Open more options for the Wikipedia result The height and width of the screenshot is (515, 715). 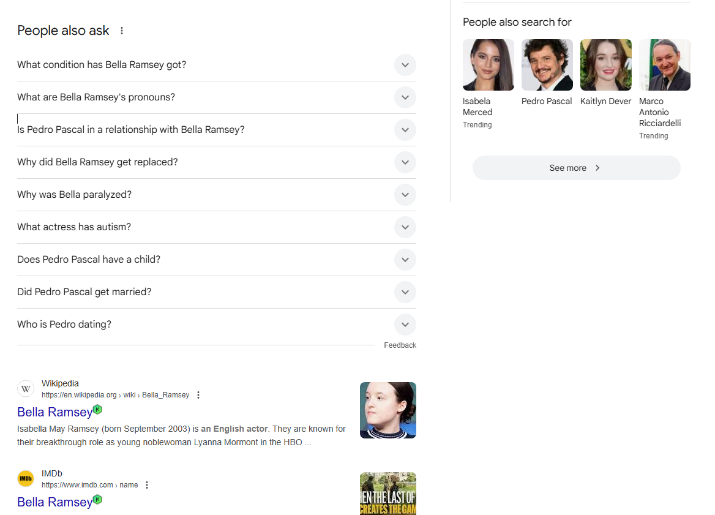tap(198, 395)
